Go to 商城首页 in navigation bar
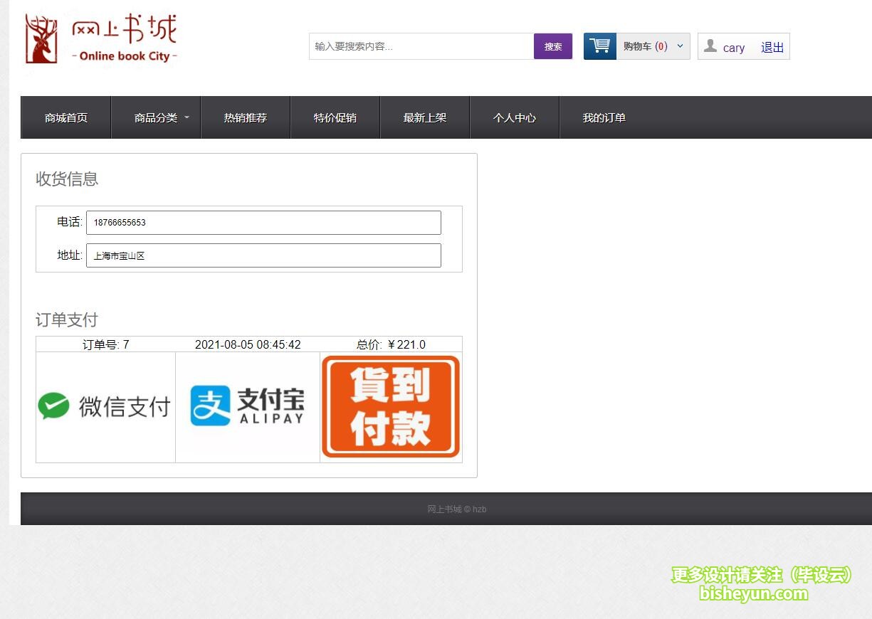 pyautogui.click(x=66, y=117)
